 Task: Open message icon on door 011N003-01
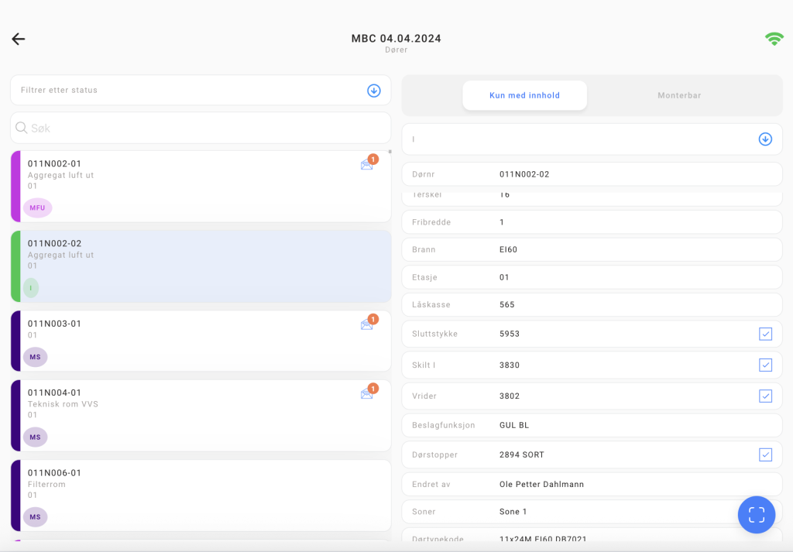(x=367, y=324)
